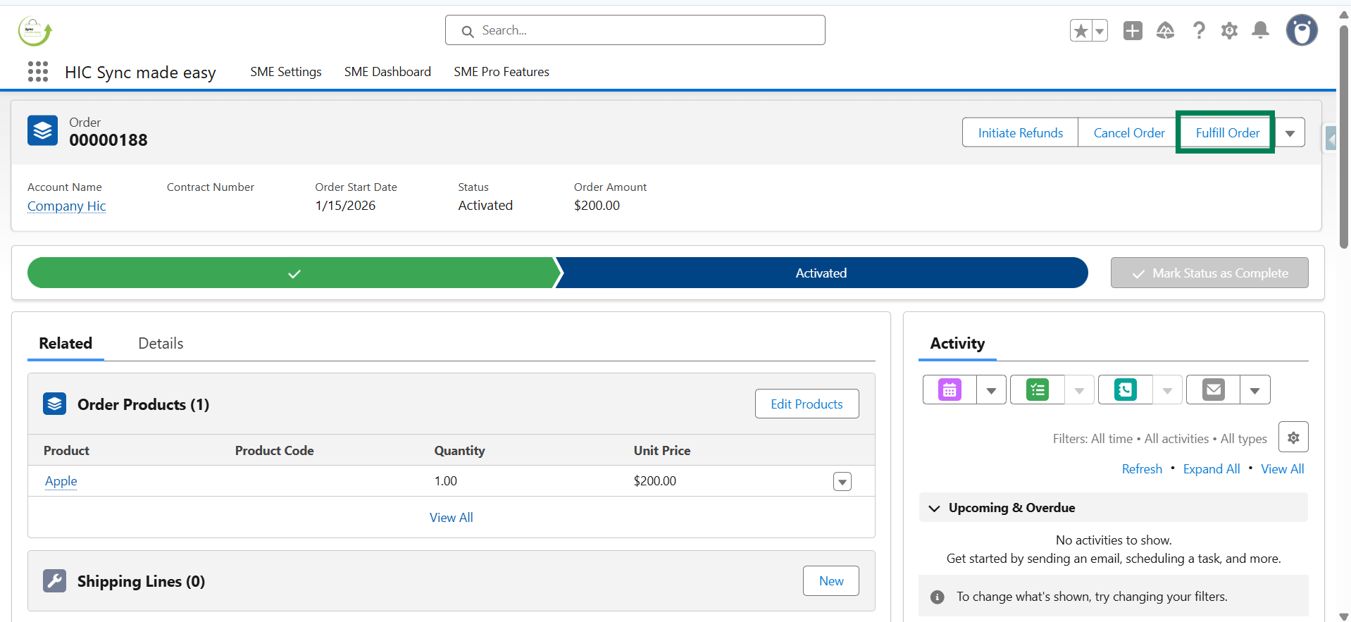Expand the collapsed side panel handle
1351x622 pixels.
click(x=1331, y=138)
